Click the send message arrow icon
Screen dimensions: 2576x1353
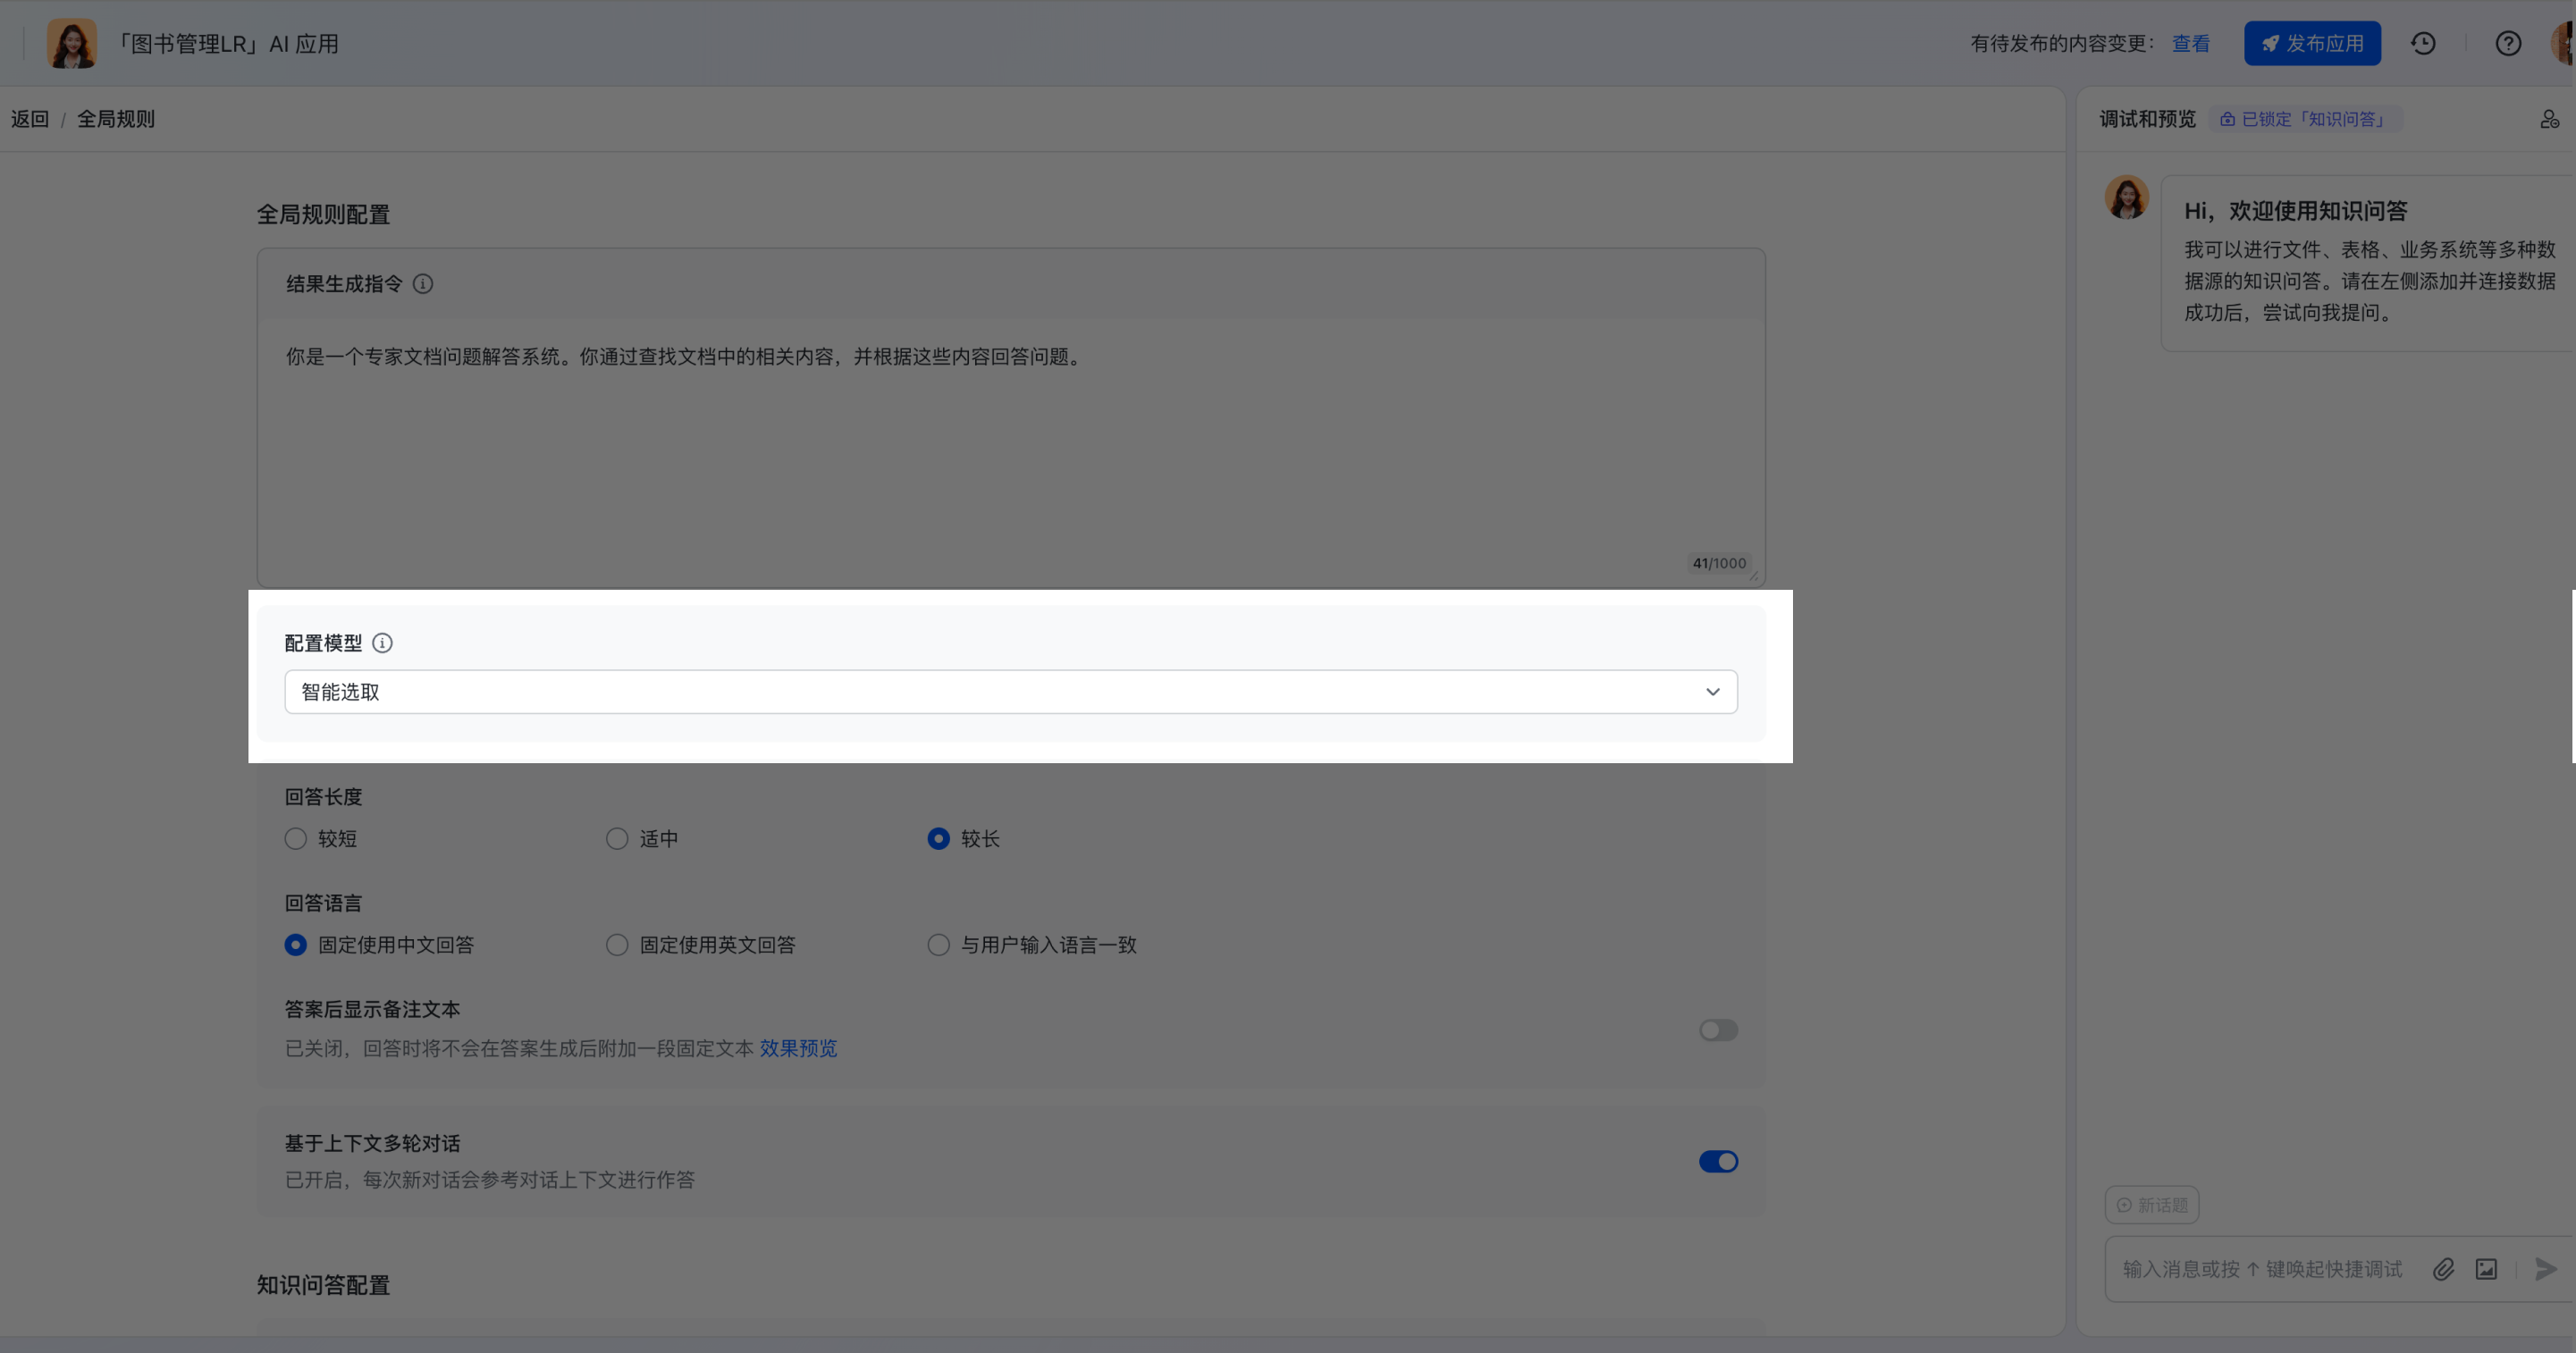[x=2545, y=1269]
